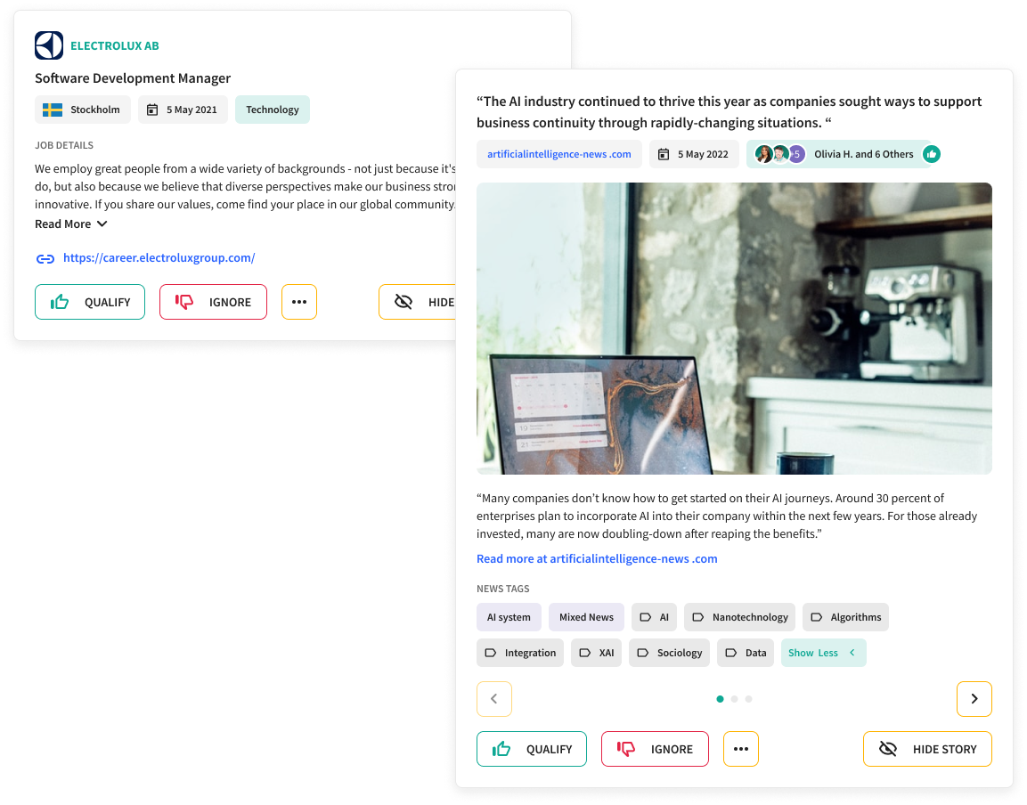This screenshot has height=805, width=1027.
Task: Follow Read more at artificialintelligence-news.com link
Action: 597,558
